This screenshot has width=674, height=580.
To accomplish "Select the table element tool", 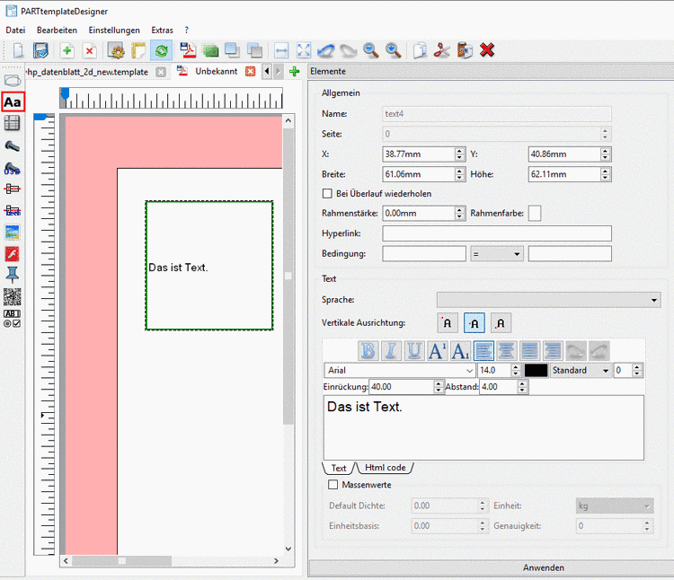I will tap(13, 124).
